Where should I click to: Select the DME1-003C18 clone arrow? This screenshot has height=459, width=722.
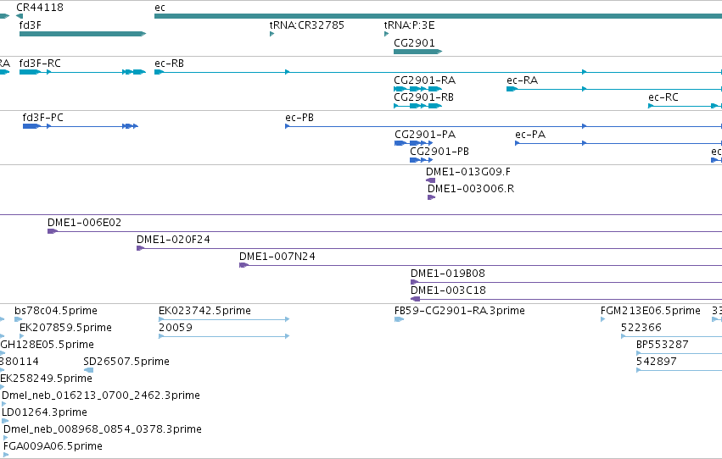click(416, 299)
